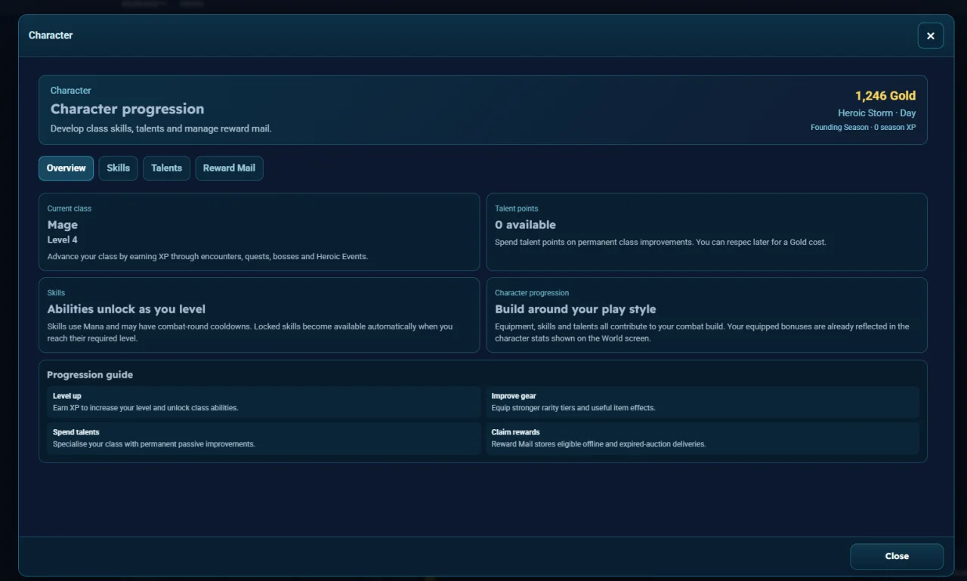The height and width of the screenshot is (581, 967).
Task: Click the 1,246 Gold balance
Action: (885, 96)
